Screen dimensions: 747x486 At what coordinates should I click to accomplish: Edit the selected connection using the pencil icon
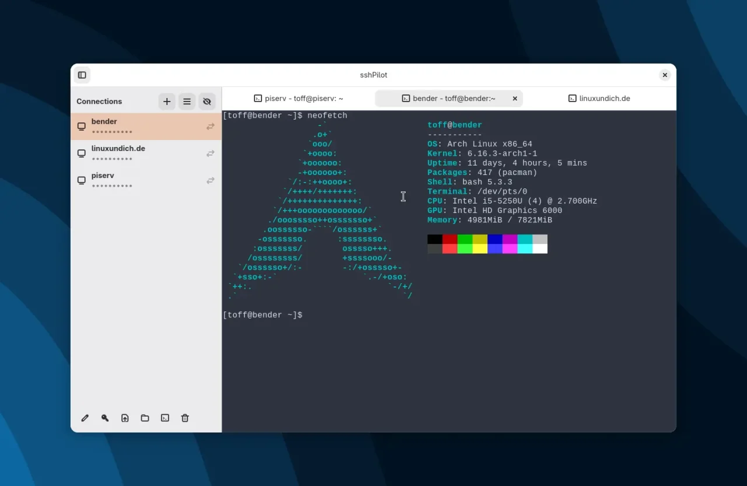(x=85, y=418)
